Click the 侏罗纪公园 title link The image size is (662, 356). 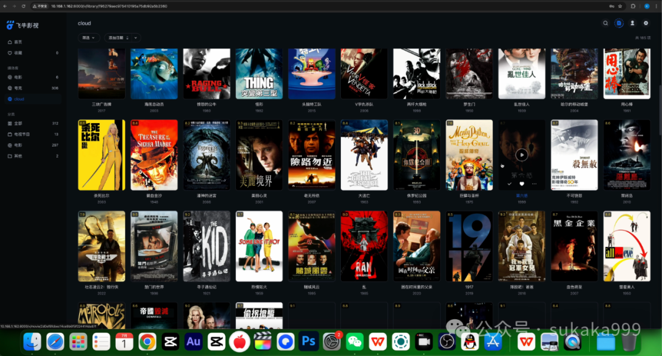(417, 195)
